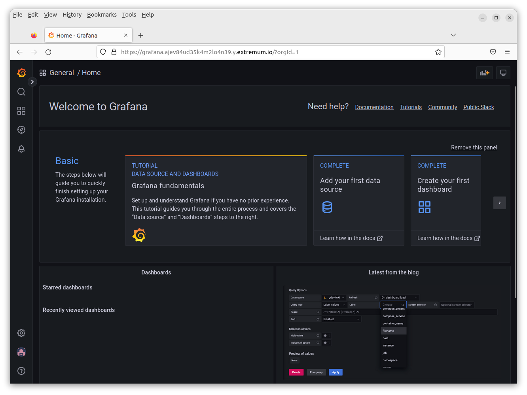Click the Firefox View icon
Screen dimensions: 527x395
tap(34, 36)
